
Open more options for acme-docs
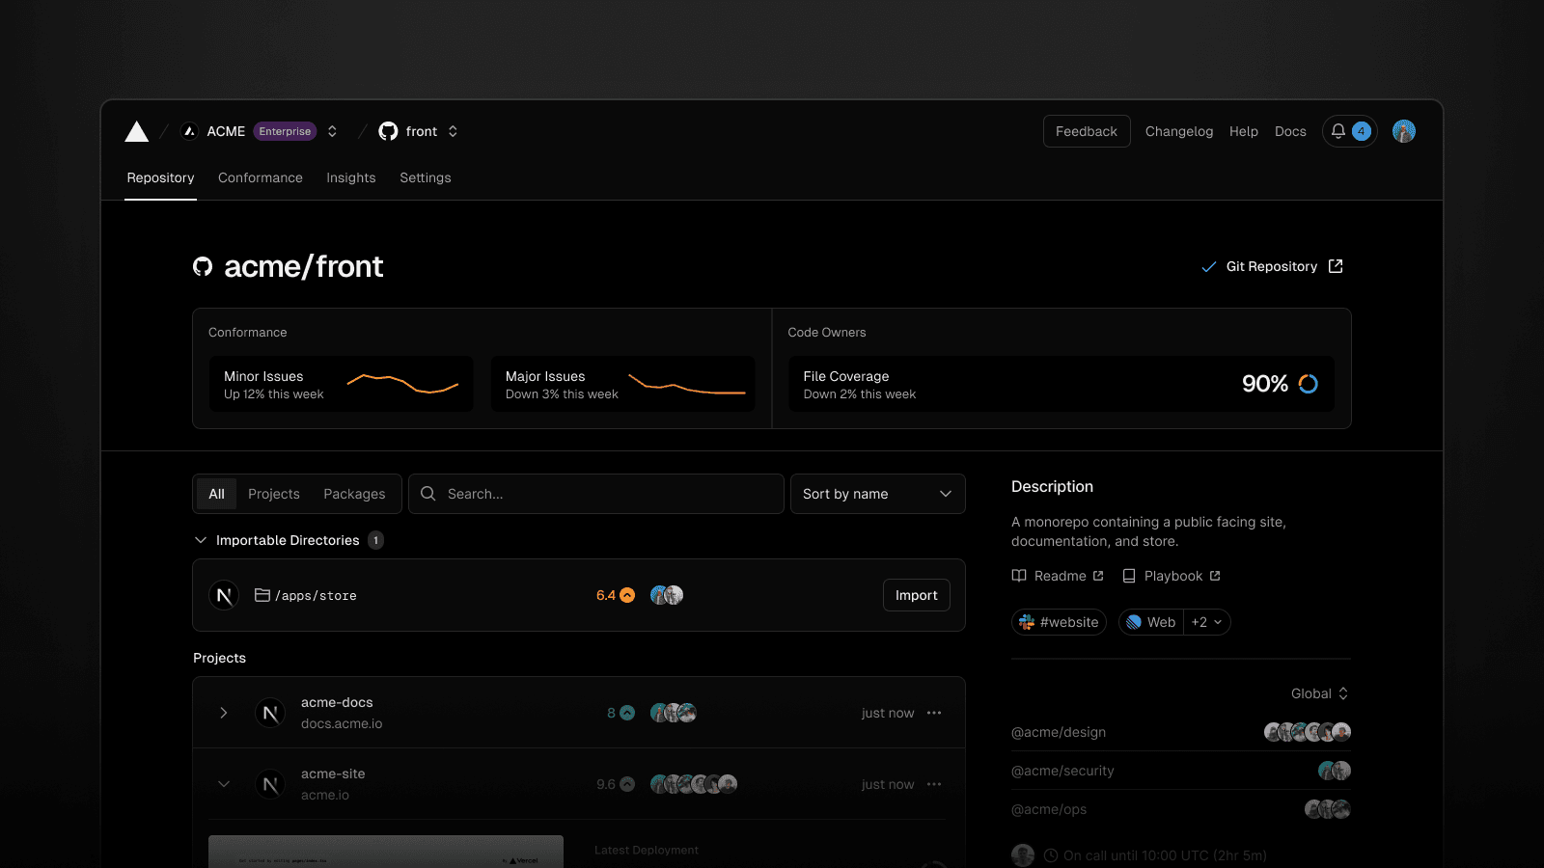934,713
